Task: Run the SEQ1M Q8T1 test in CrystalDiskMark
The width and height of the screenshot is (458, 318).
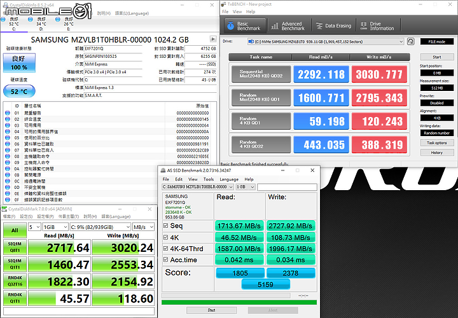Action: (x=15, y=247)
